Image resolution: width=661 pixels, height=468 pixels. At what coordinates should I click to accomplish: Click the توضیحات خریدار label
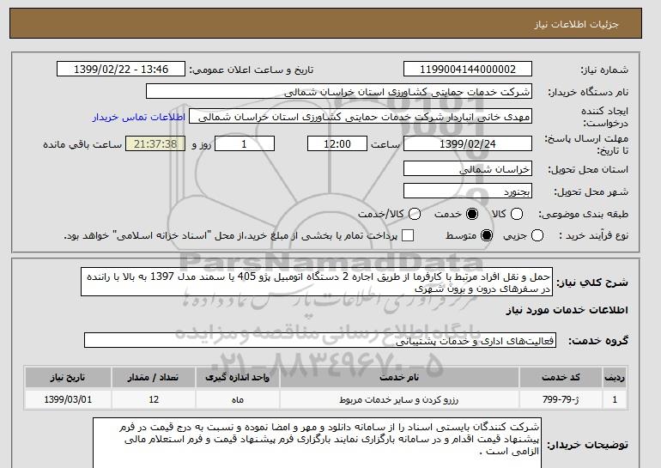[x=588, y=445]
